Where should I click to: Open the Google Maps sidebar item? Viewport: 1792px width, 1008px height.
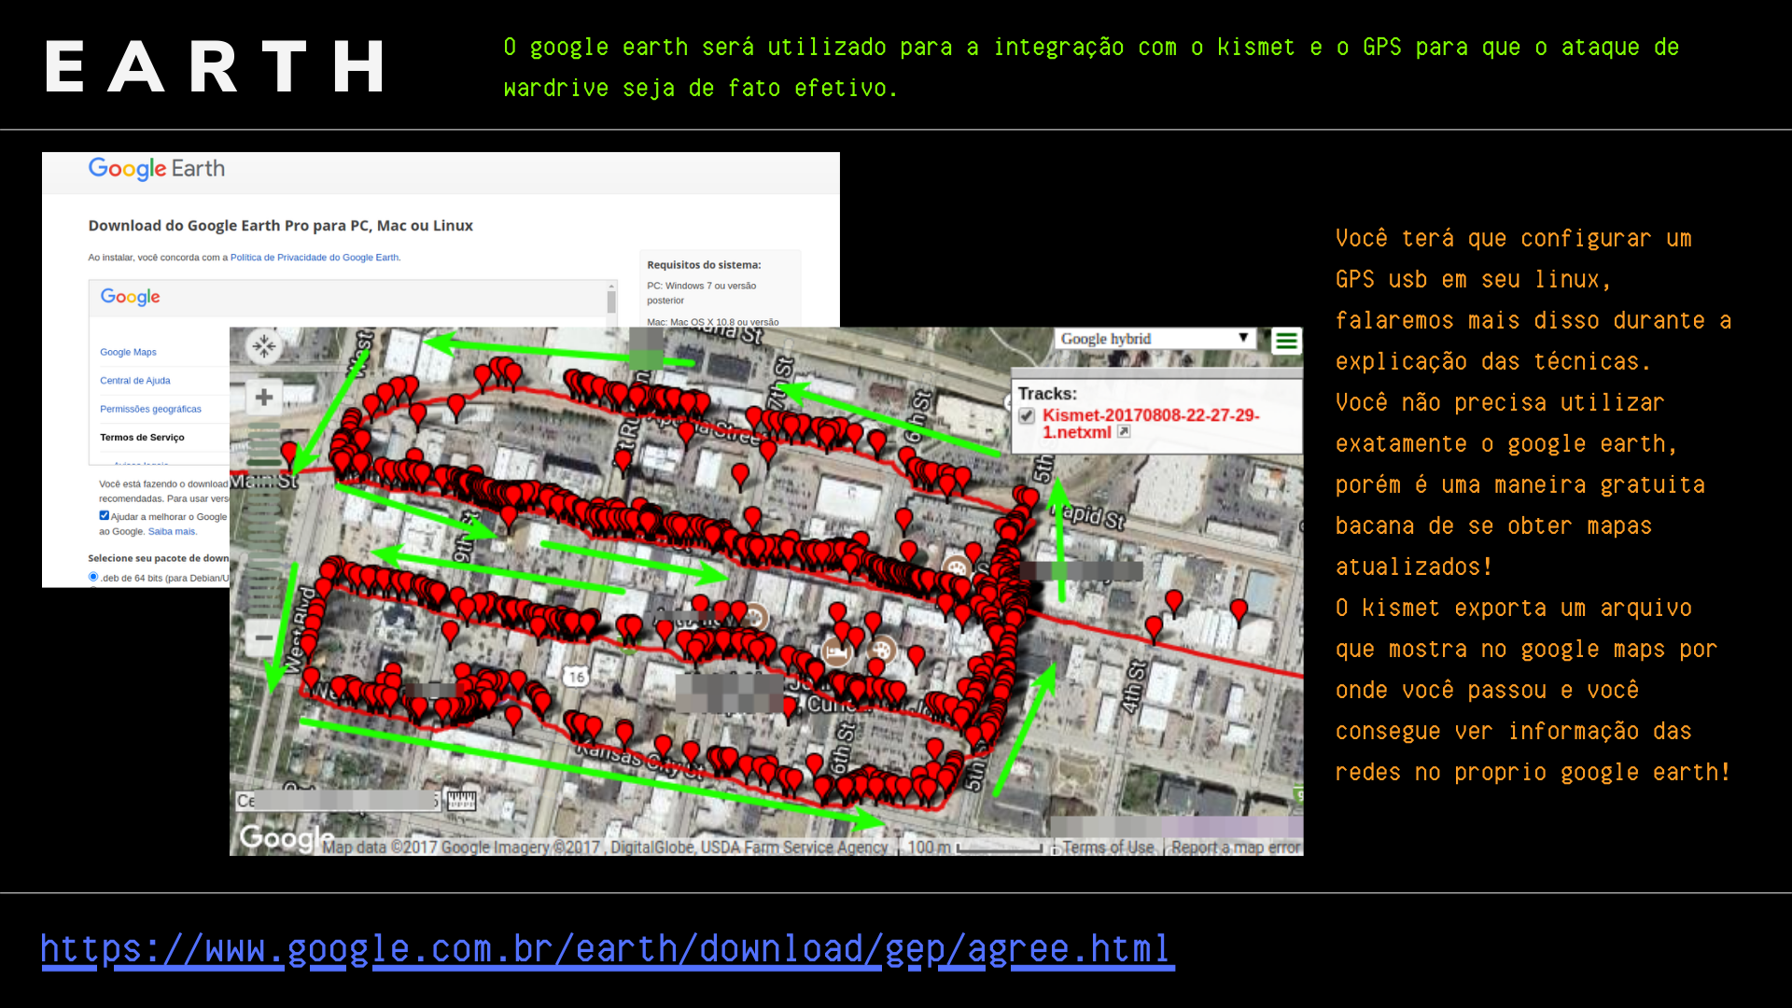tap(128, 352)
